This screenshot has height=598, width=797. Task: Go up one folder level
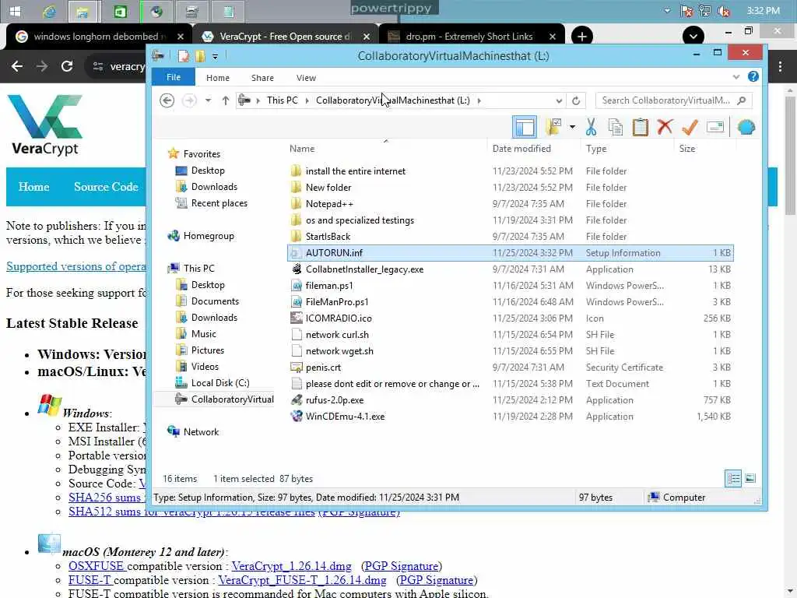[x=226, y=100]
